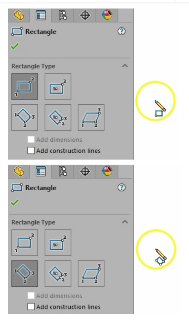This screenshot has height=320, width=189.
Task: Pick Parallelogram type in upper panel
Action: point(91,117)
